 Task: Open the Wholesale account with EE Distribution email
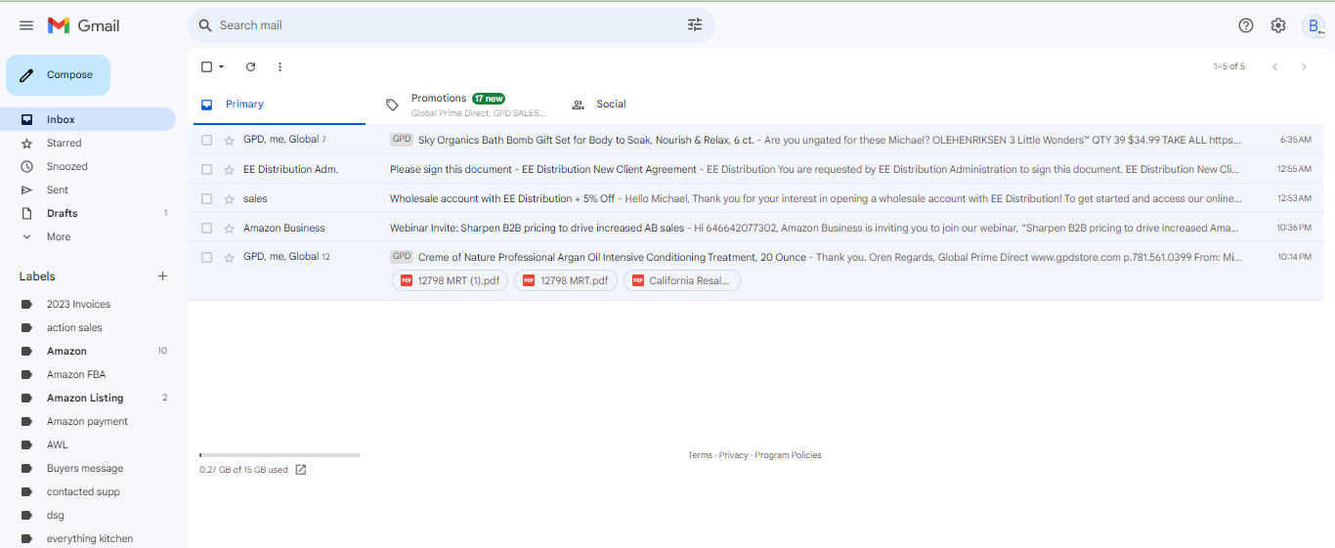coord(756,198)
